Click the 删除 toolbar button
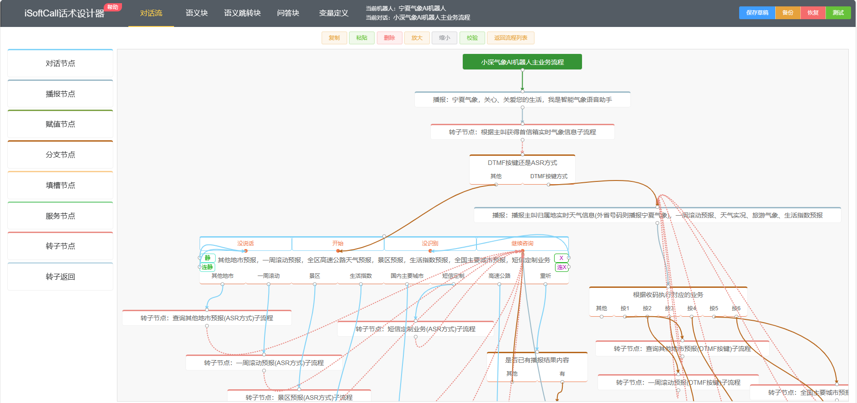Image resolution: width=857 pixels, height=403 pixels. pyautogui.click(x=390, y=38)
